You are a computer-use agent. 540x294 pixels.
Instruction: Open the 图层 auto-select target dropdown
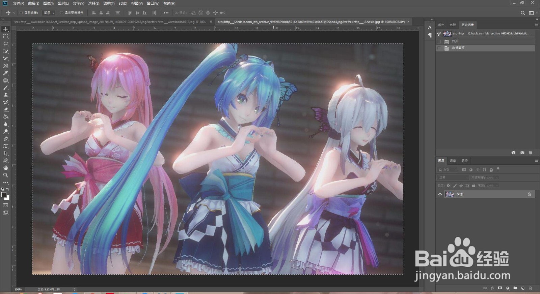49,13
